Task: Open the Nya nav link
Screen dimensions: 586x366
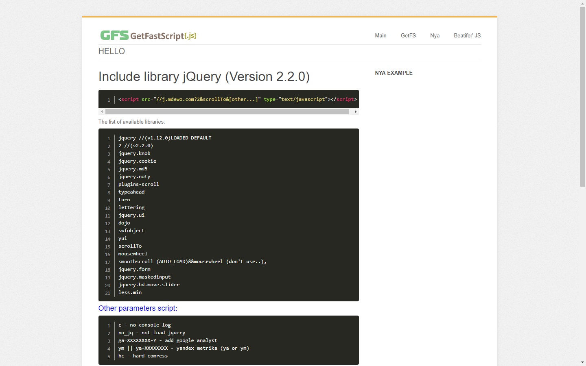Action: (435, 36)
